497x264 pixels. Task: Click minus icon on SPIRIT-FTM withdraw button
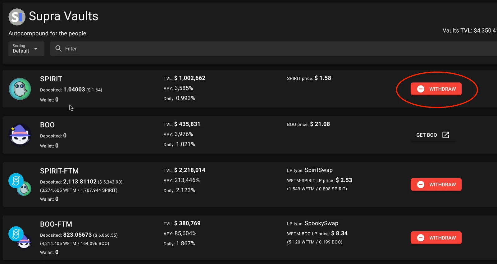point(421,184)
